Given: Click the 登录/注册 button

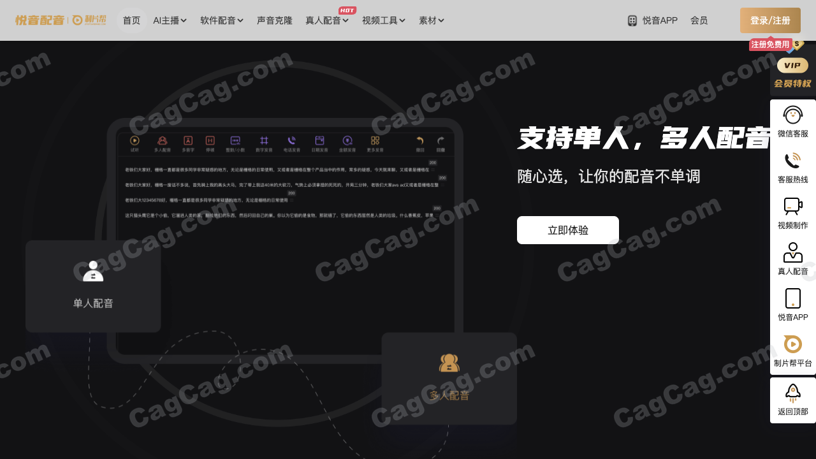Looking at the screenshot, I should point(770,20).
